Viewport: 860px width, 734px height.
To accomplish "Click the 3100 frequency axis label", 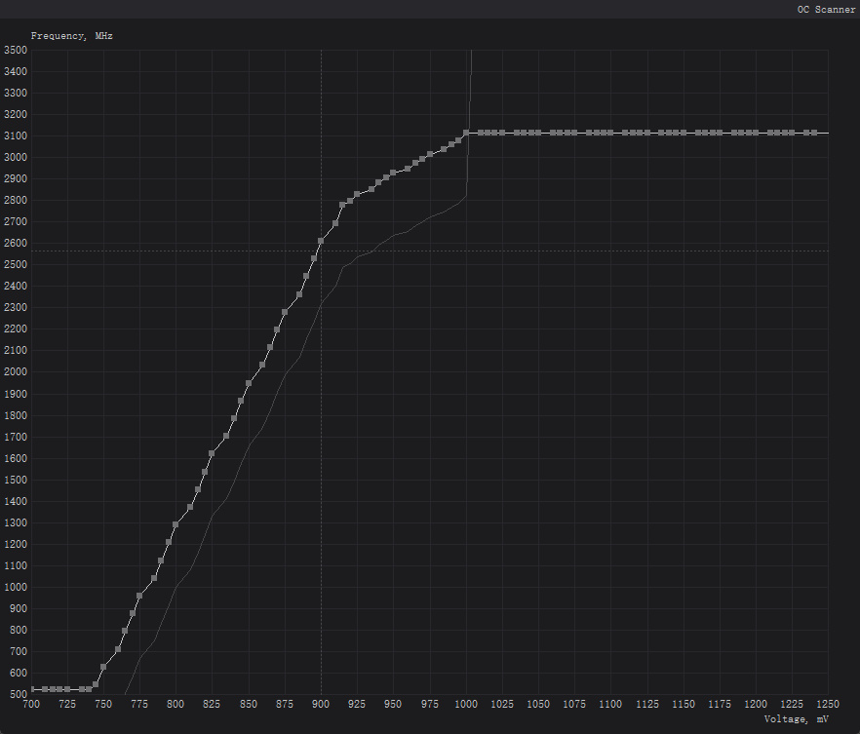I will [x=16, y=135].
